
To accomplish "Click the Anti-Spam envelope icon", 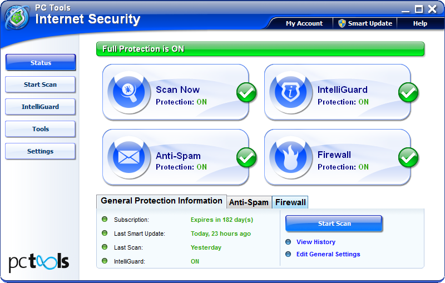I will [x=128, y=157].
